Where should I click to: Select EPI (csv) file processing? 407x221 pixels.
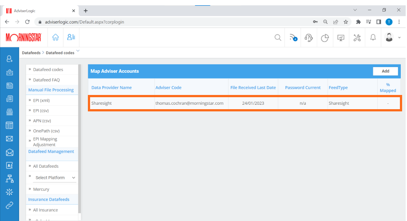click(x=41, y=110)
